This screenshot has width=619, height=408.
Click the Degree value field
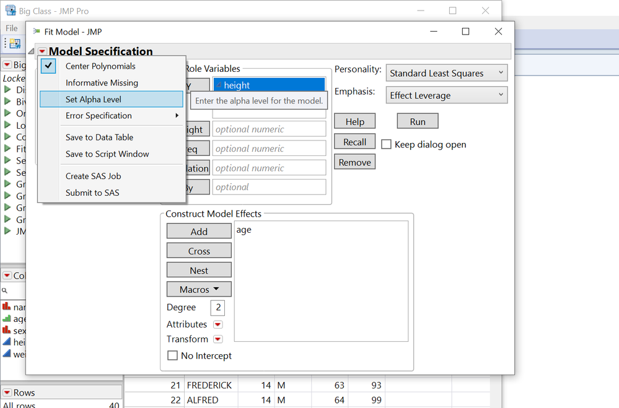pyautogui.click(x=217, y=307)
